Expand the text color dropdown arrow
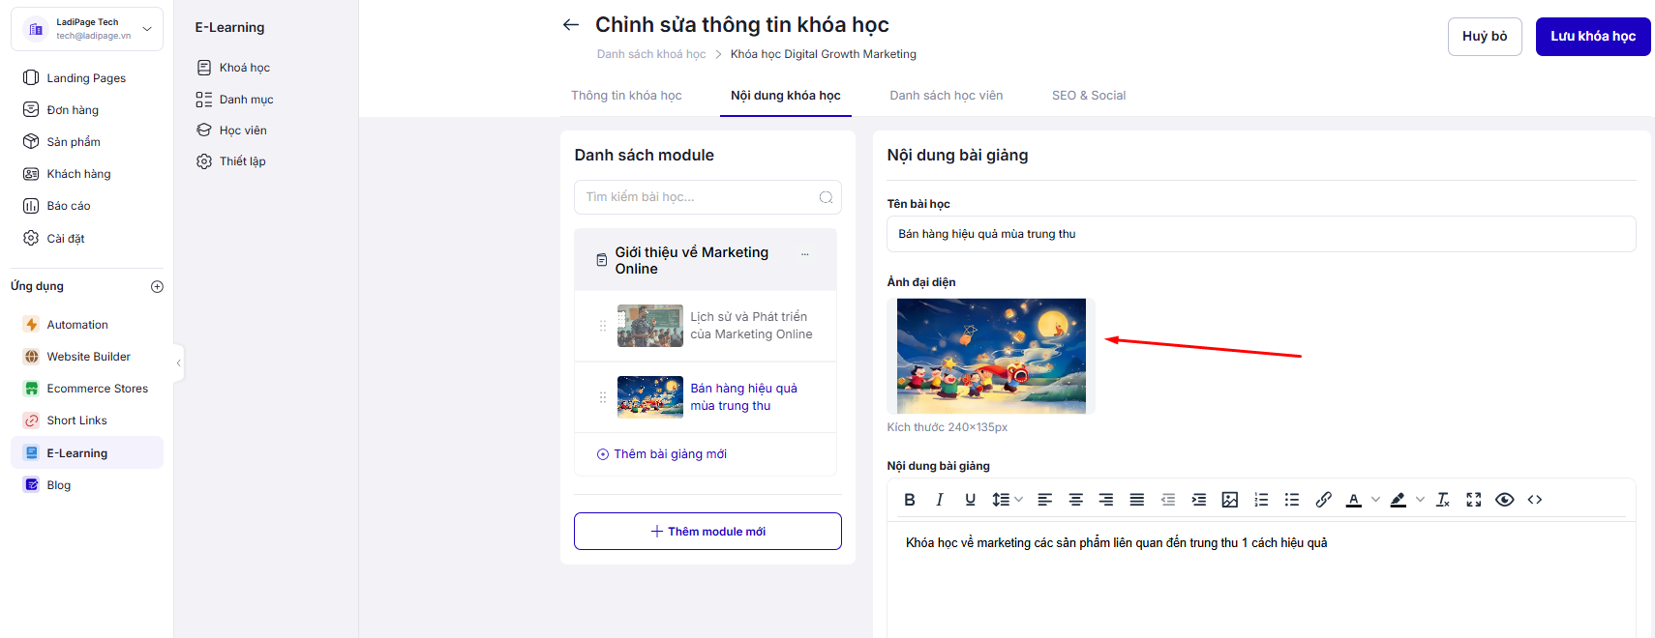1655x638 pixels. pos(1375,500)
